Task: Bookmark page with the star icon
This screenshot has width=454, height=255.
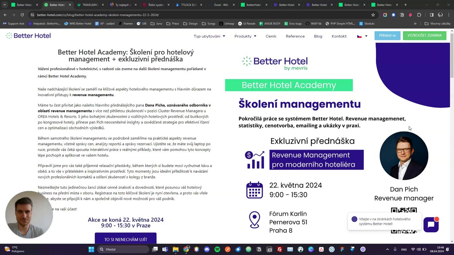Action: pyautogui.click(x=373, y=15)
